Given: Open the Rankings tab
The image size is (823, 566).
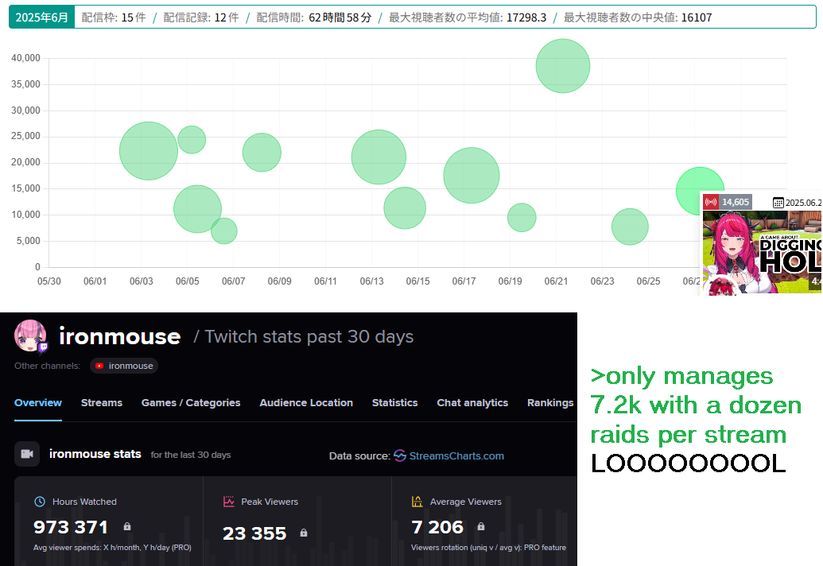Looking at the screenshot, I should click(550, 402).
